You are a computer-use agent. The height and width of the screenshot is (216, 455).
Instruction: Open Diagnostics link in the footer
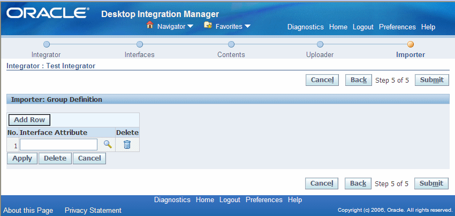pyautogui.click(x=172, y=200)
